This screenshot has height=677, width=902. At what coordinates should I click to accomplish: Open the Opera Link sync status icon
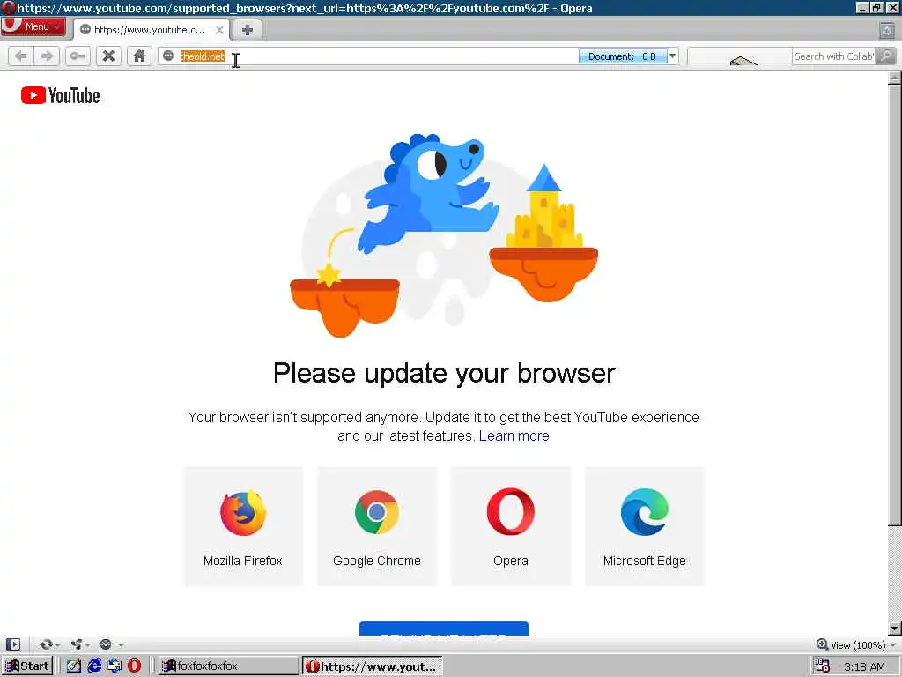46,644
